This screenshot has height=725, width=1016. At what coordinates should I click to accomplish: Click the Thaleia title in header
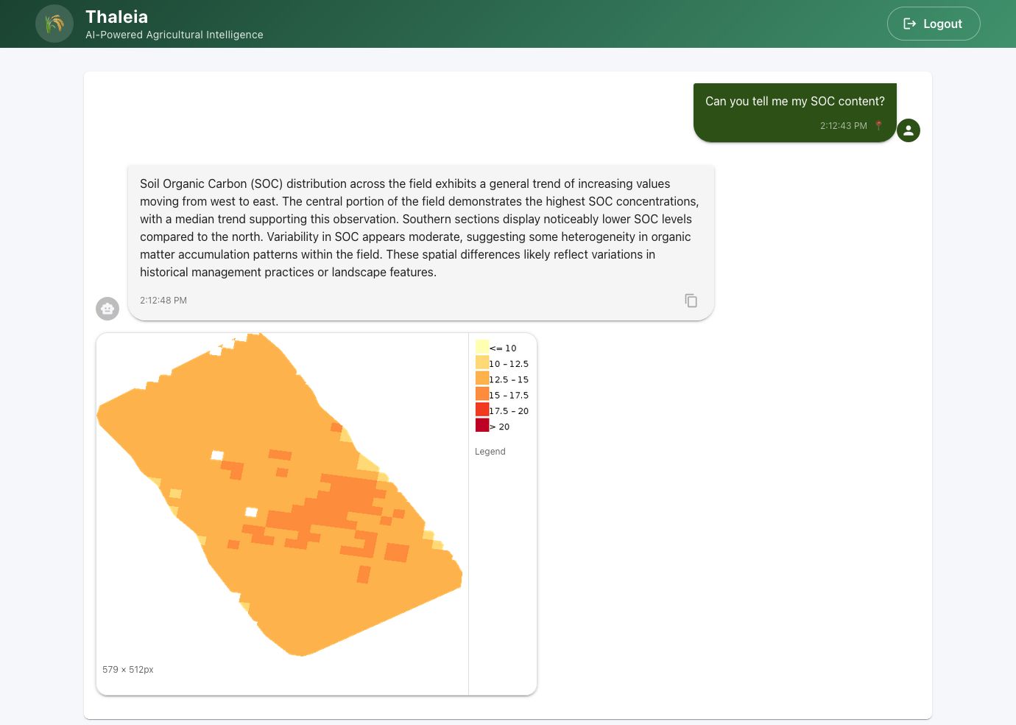tap(116, 17)
